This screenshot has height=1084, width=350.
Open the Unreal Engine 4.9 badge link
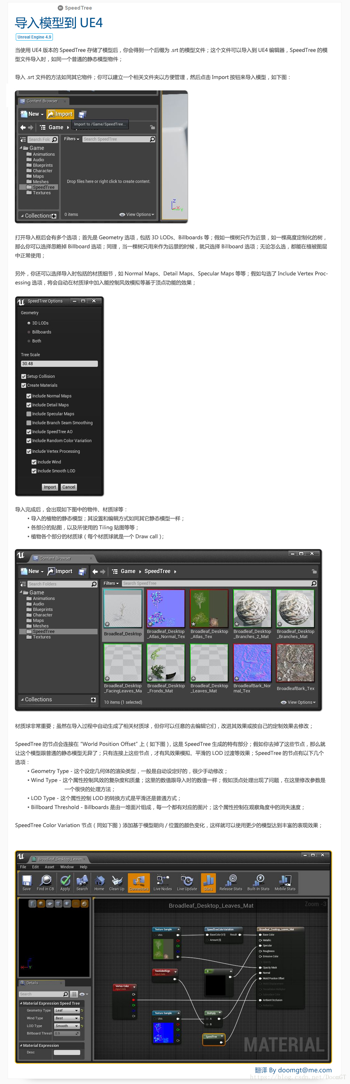[34, 37]
